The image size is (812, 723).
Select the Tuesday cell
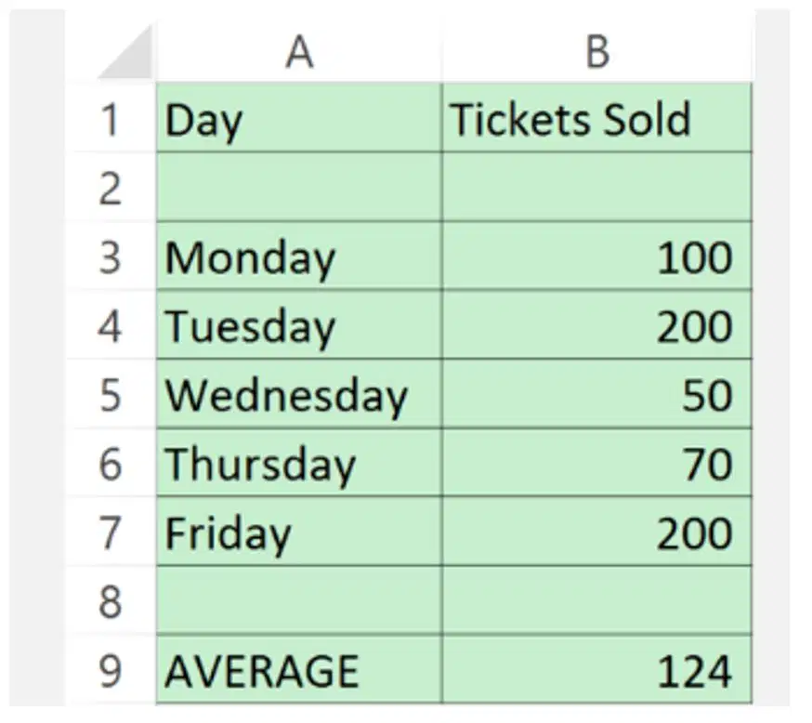click(299, 325)
